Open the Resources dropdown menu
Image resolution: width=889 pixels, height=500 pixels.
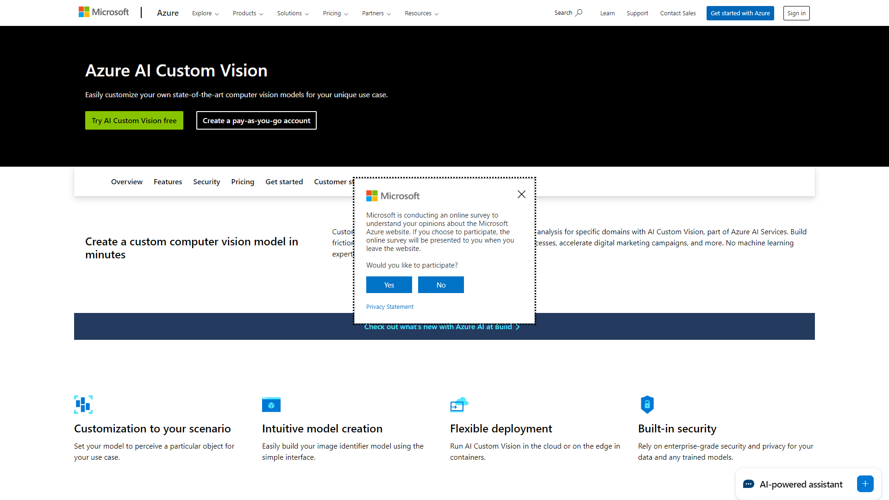tap(421, 13)
